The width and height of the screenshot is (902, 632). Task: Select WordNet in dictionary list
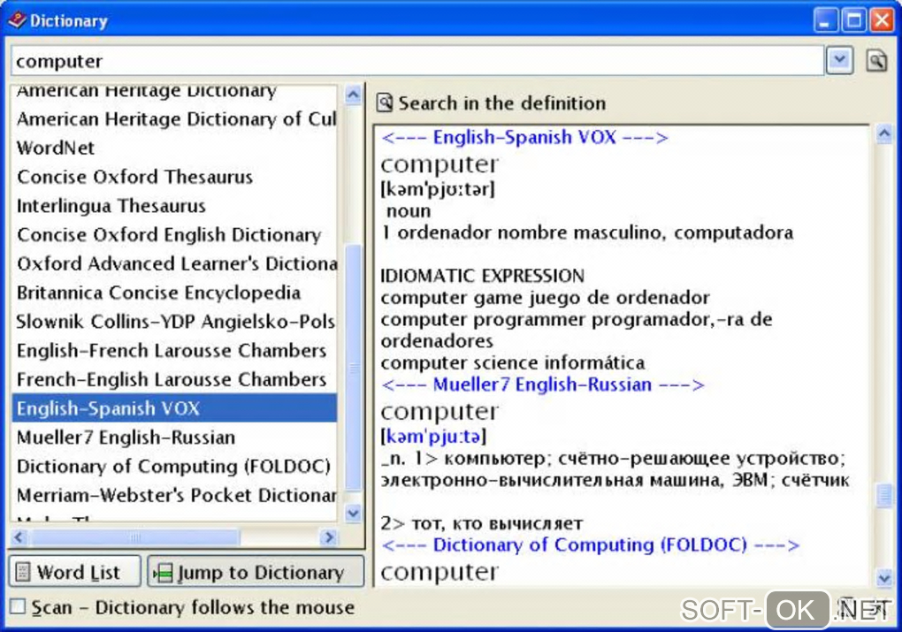(x=173, y=148)
